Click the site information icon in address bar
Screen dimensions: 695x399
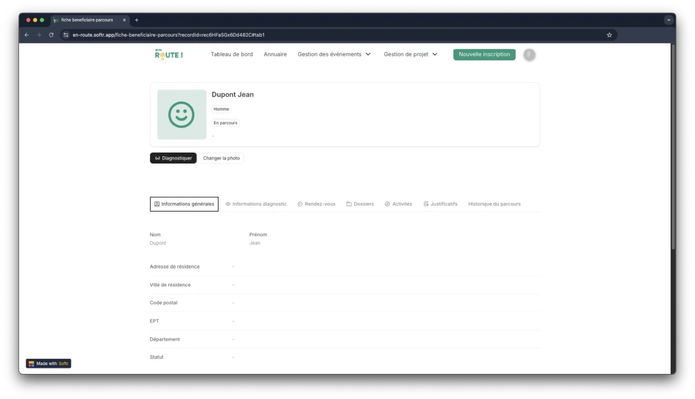point(66,35)
